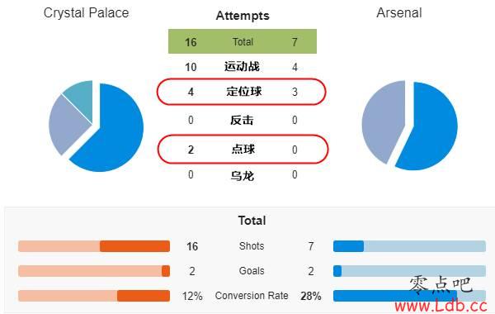The width and height of the screenshot is (495, 314).
Task: Click the Crystal Palace orange Shots bar
Action: (94, 246)
